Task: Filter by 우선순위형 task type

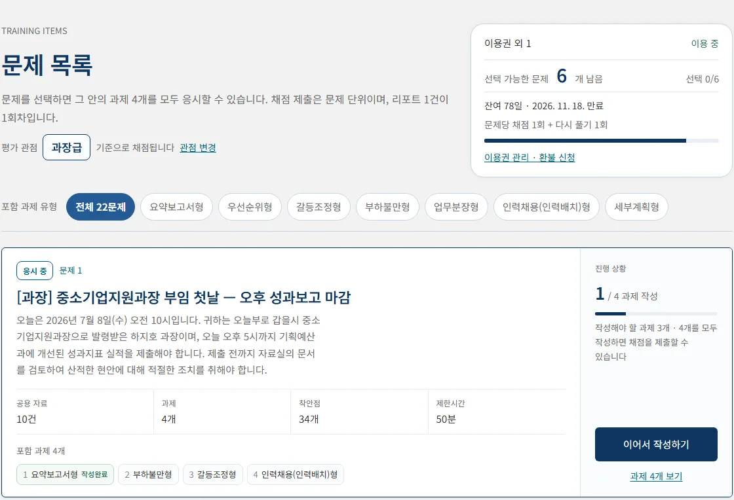Action: pos(250,207)
